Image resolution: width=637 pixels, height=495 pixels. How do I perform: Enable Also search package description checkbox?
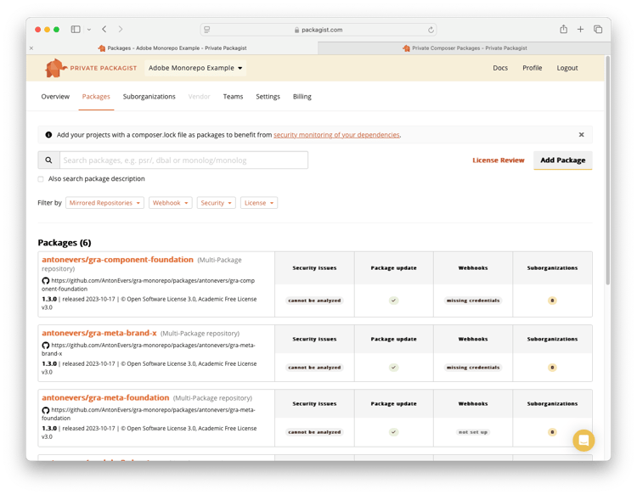(x=41, y=179)
